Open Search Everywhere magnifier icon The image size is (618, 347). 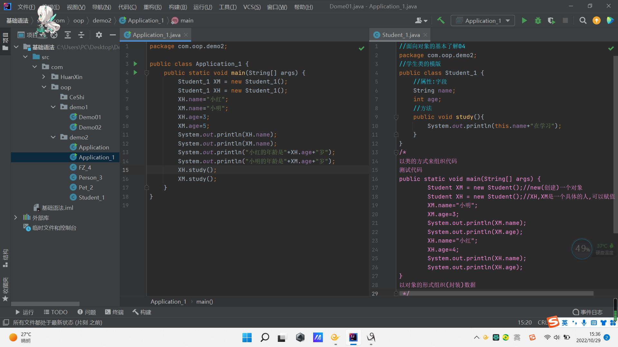(583, 21)
